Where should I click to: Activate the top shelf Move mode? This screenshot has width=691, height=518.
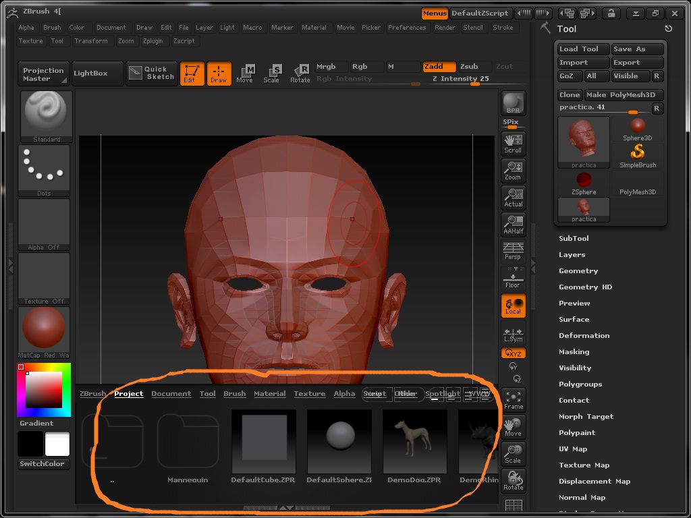pos(244,74)
